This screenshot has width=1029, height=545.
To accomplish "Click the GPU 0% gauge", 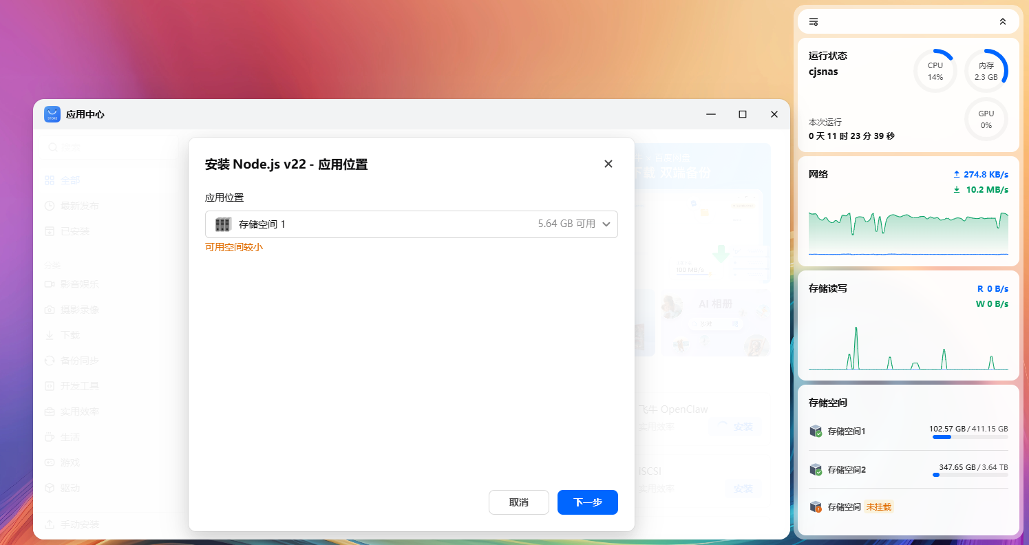I will [x=986, y=119].
